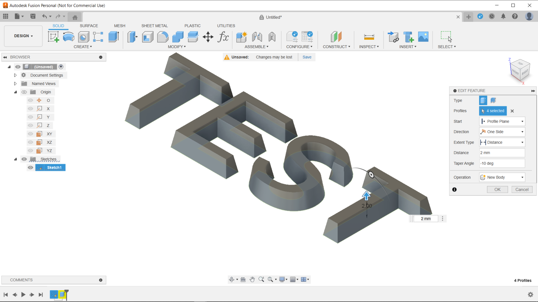The width and height of the screenshot is (538, 302).
Task: Choose the Combine tool
Action: click(178, 37)
